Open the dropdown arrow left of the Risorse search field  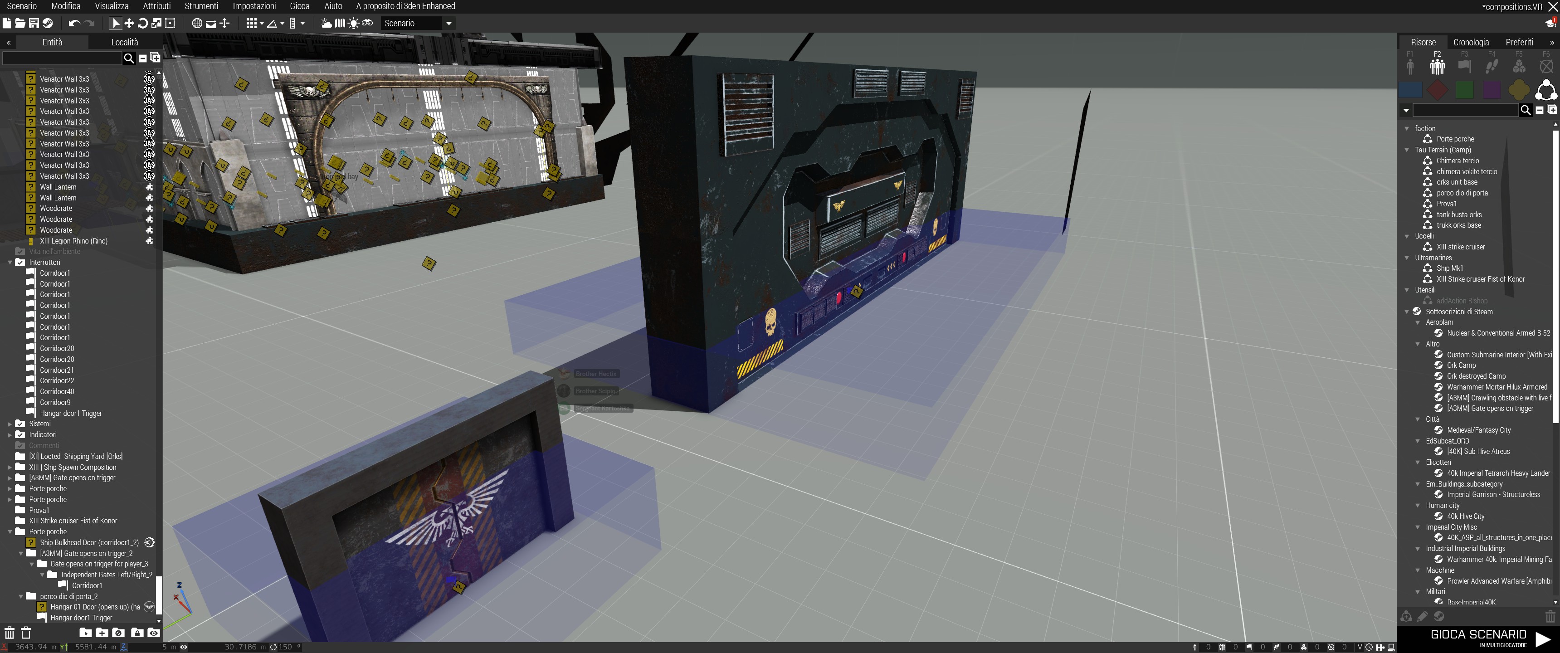click(x=1405, y=110)
